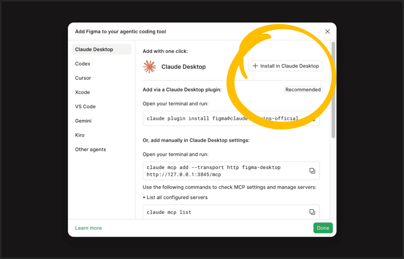Click the 'claude mcp list' command text

click(x=169, y=212)
